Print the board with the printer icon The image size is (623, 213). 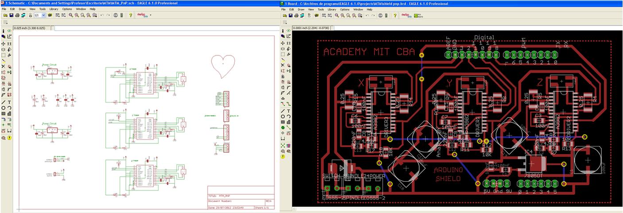pos(296,15)
